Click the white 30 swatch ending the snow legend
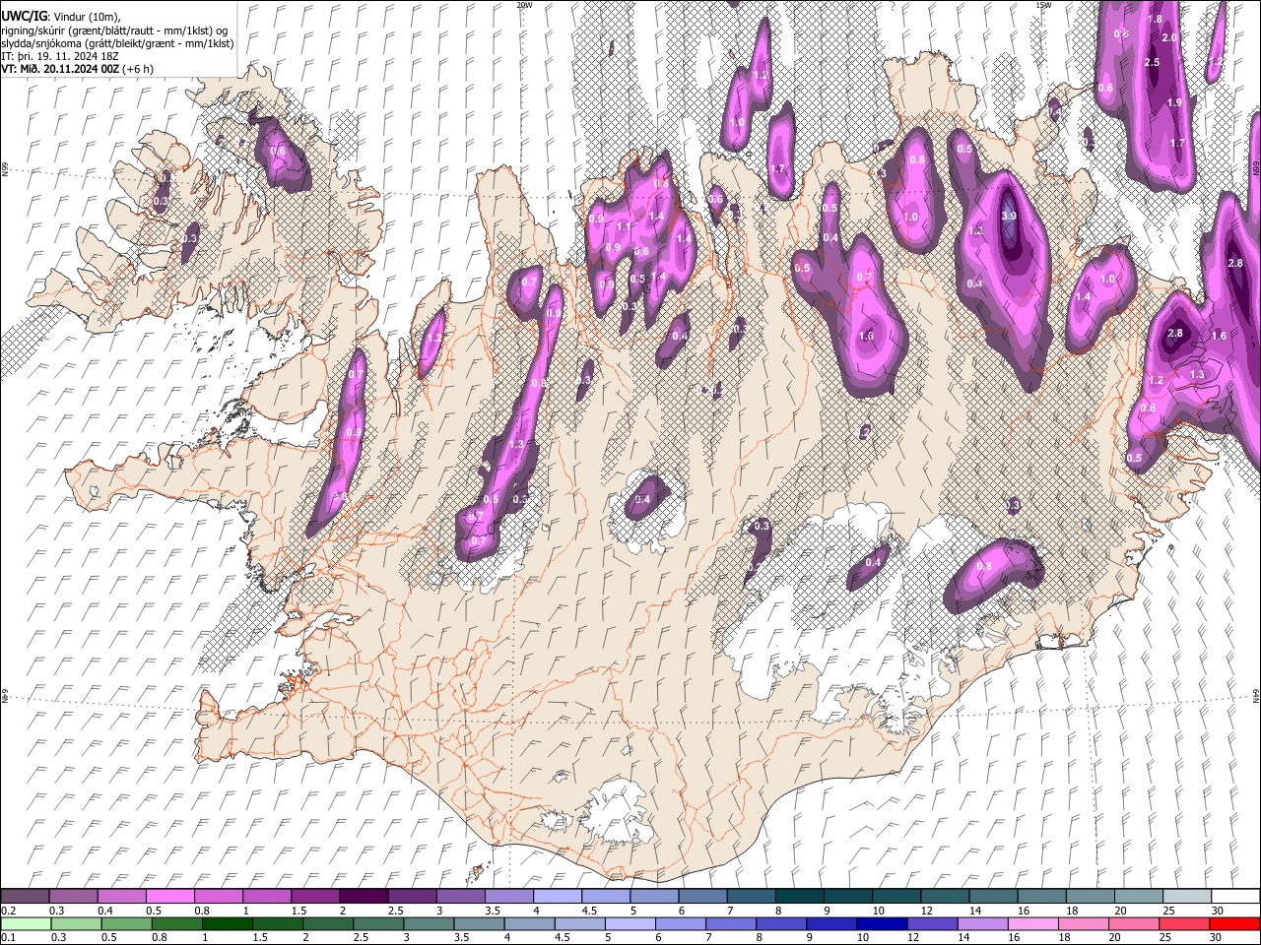This screenshot has height=945, width=1261. click(x=1234, y=896)
